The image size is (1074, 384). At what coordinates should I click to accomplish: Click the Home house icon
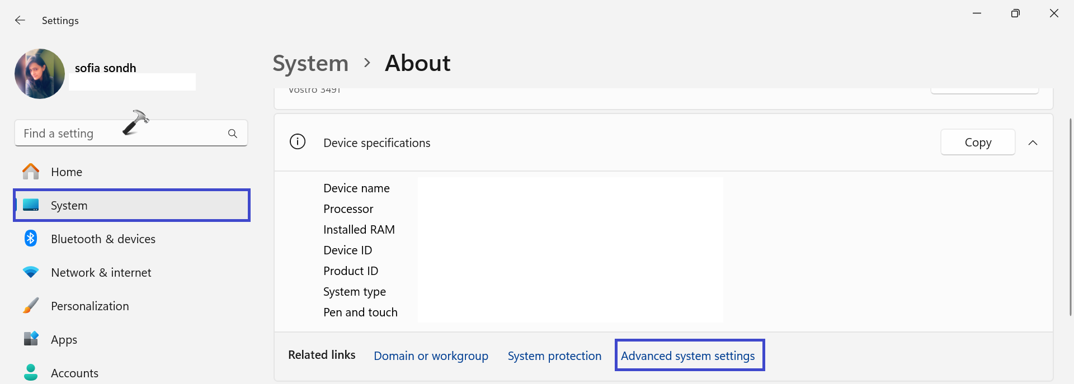click(x=31, y=172)
